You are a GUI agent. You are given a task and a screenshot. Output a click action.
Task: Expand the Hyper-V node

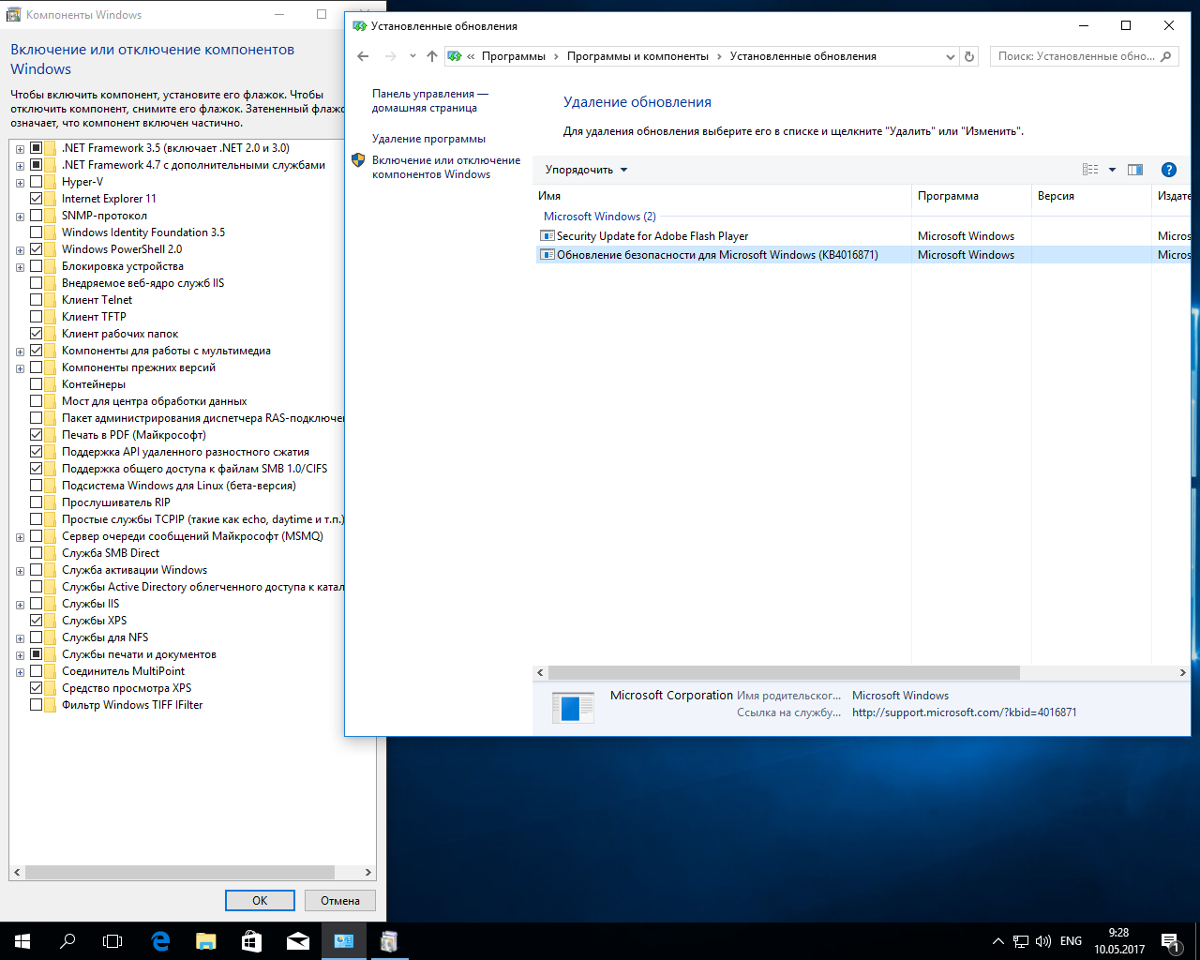click(x=20, y=182)
